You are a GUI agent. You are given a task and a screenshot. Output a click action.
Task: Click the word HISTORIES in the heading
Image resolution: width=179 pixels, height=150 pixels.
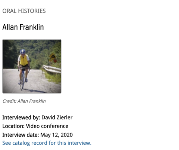click(x=32, y=11)
